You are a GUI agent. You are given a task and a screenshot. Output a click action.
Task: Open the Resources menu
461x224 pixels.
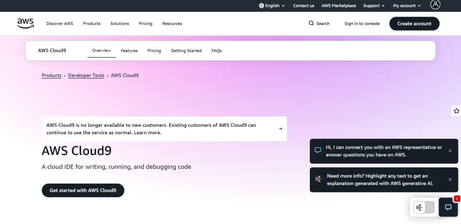(172, 23)
